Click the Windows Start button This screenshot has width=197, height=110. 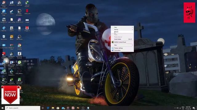pos(2,108)
